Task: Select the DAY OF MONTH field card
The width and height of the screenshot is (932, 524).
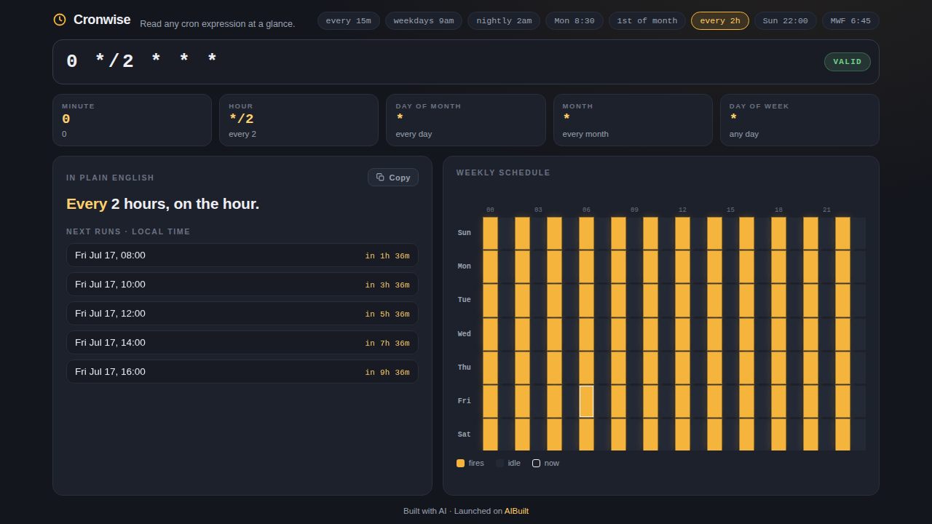Action: [x=466, y=120]
